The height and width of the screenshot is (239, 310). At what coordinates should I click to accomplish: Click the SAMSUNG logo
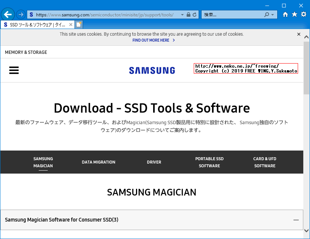click(152, 70)
